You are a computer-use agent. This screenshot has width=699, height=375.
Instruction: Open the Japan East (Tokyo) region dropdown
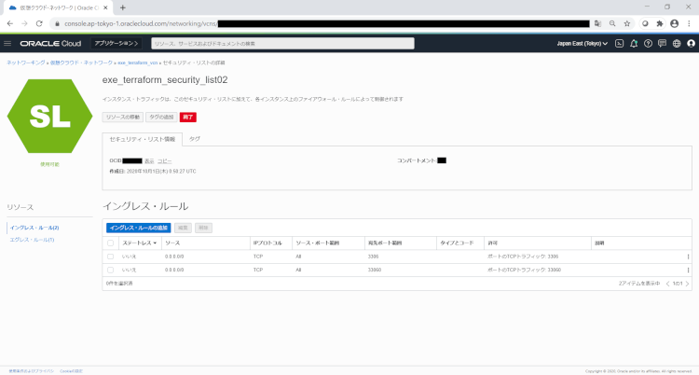coord(582,43)
